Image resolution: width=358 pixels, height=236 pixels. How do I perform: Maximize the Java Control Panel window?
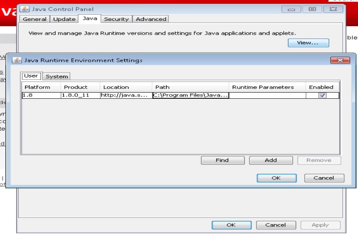(x=312, y=9)
